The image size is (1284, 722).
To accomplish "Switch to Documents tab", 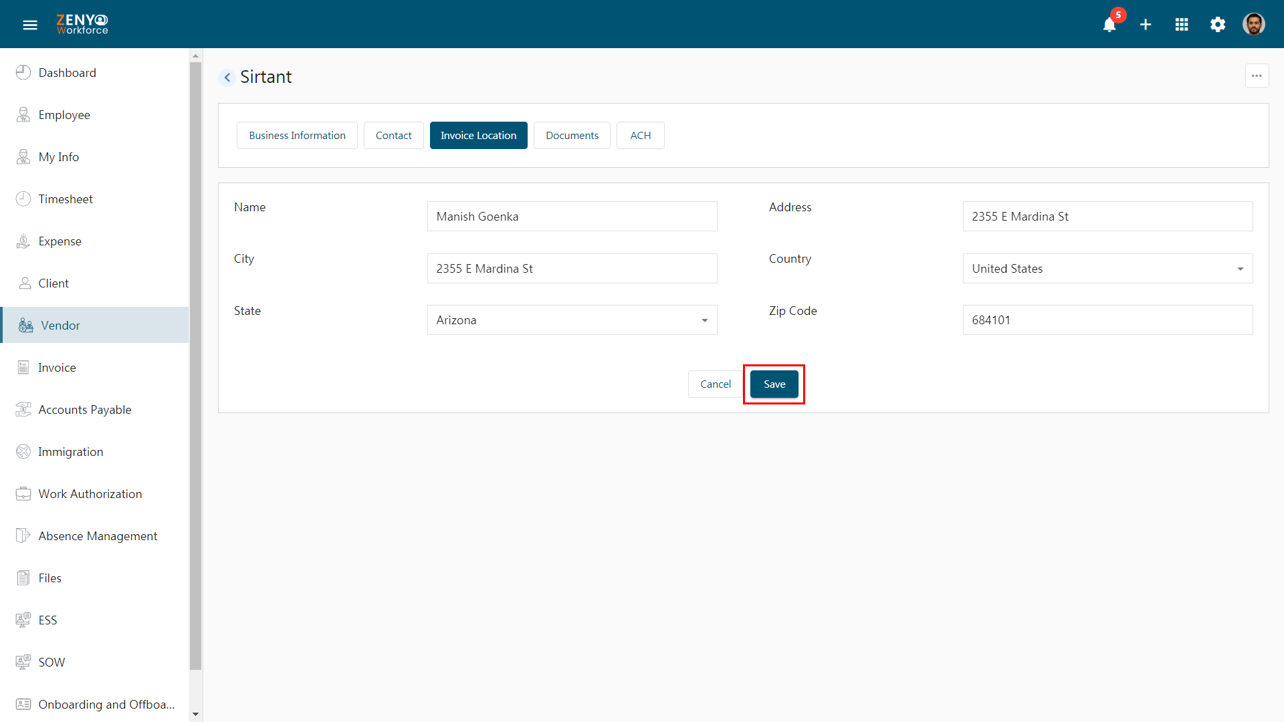I will [x=572, y=135].
